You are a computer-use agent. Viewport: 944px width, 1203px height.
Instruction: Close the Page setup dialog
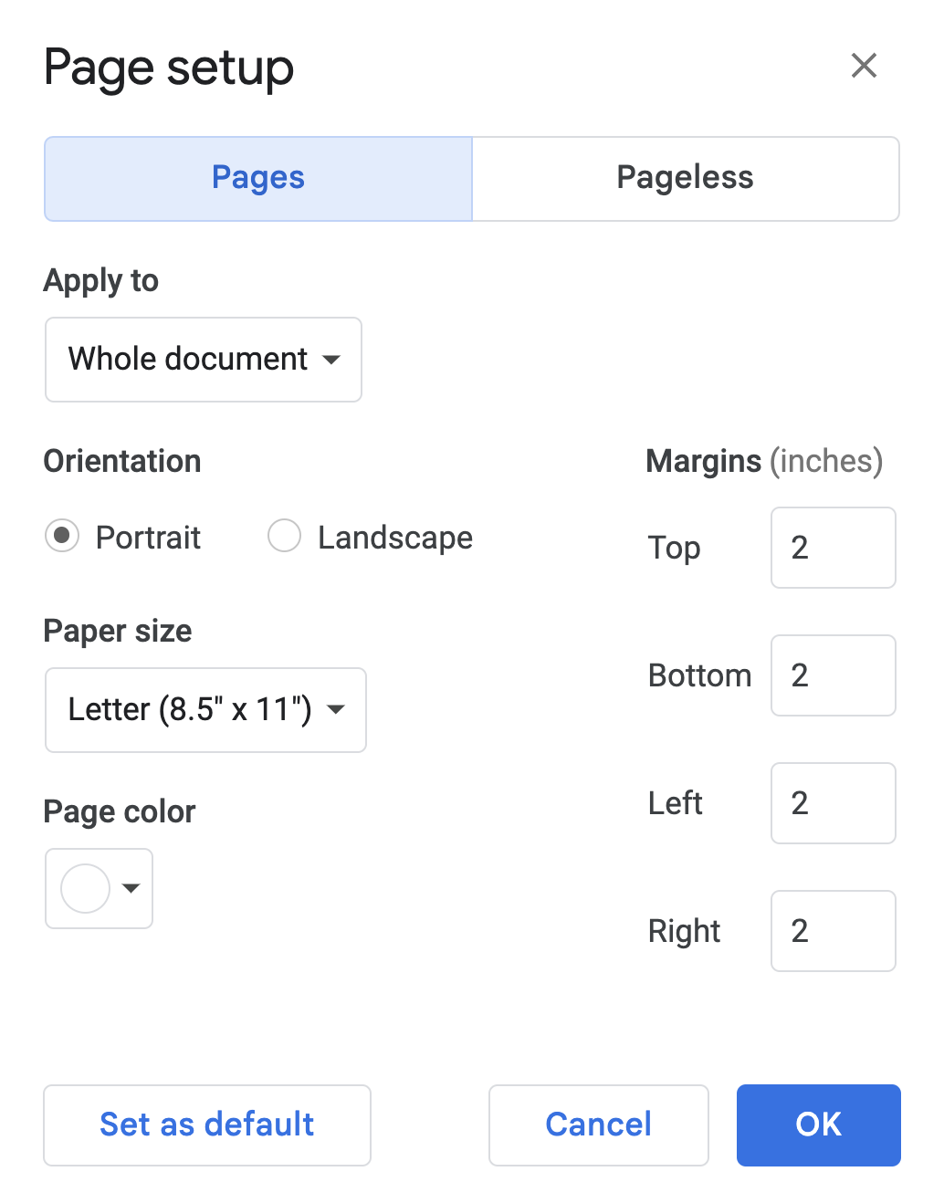[864, 66]
